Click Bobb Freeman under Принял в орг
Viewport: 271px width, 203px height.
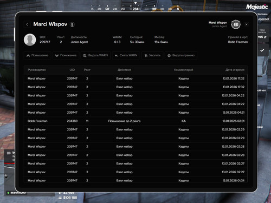tap(238, 42)
